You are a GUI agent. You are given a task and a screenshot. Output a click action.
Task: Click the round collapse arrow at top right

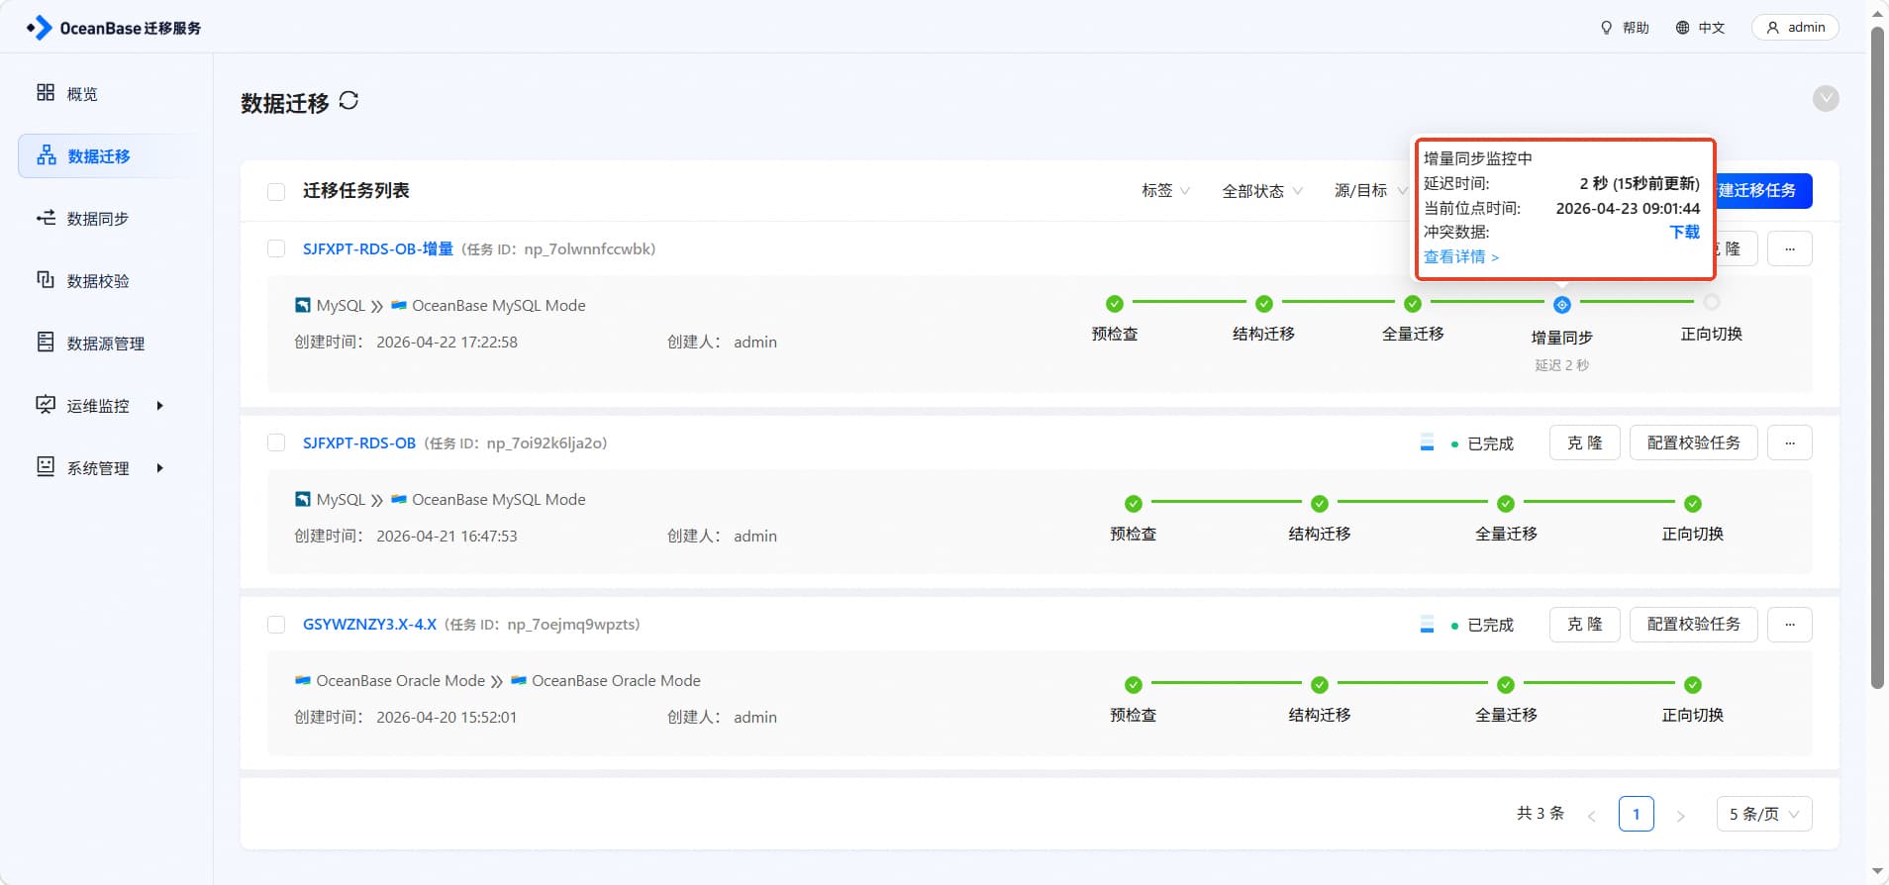1825,98
